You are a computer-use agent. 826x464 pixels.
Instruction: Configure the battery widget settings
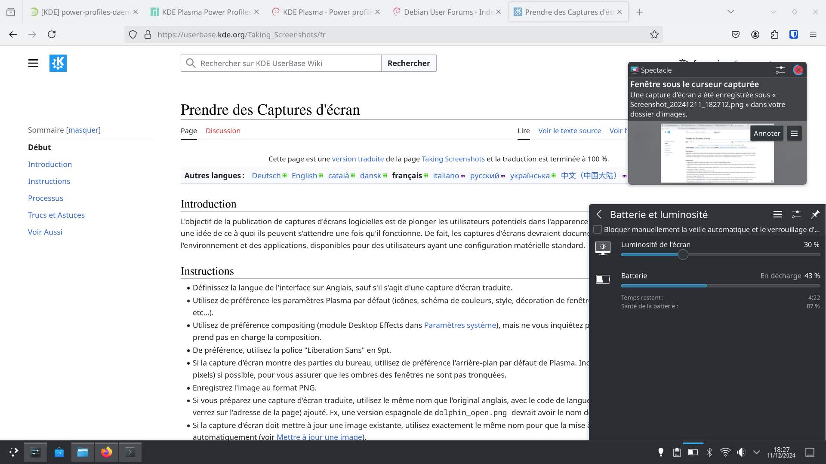coord(796,214)
